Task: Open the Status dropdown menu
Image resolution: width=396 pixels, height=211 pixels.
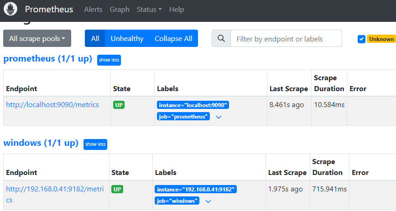Action: click(149, 9)
